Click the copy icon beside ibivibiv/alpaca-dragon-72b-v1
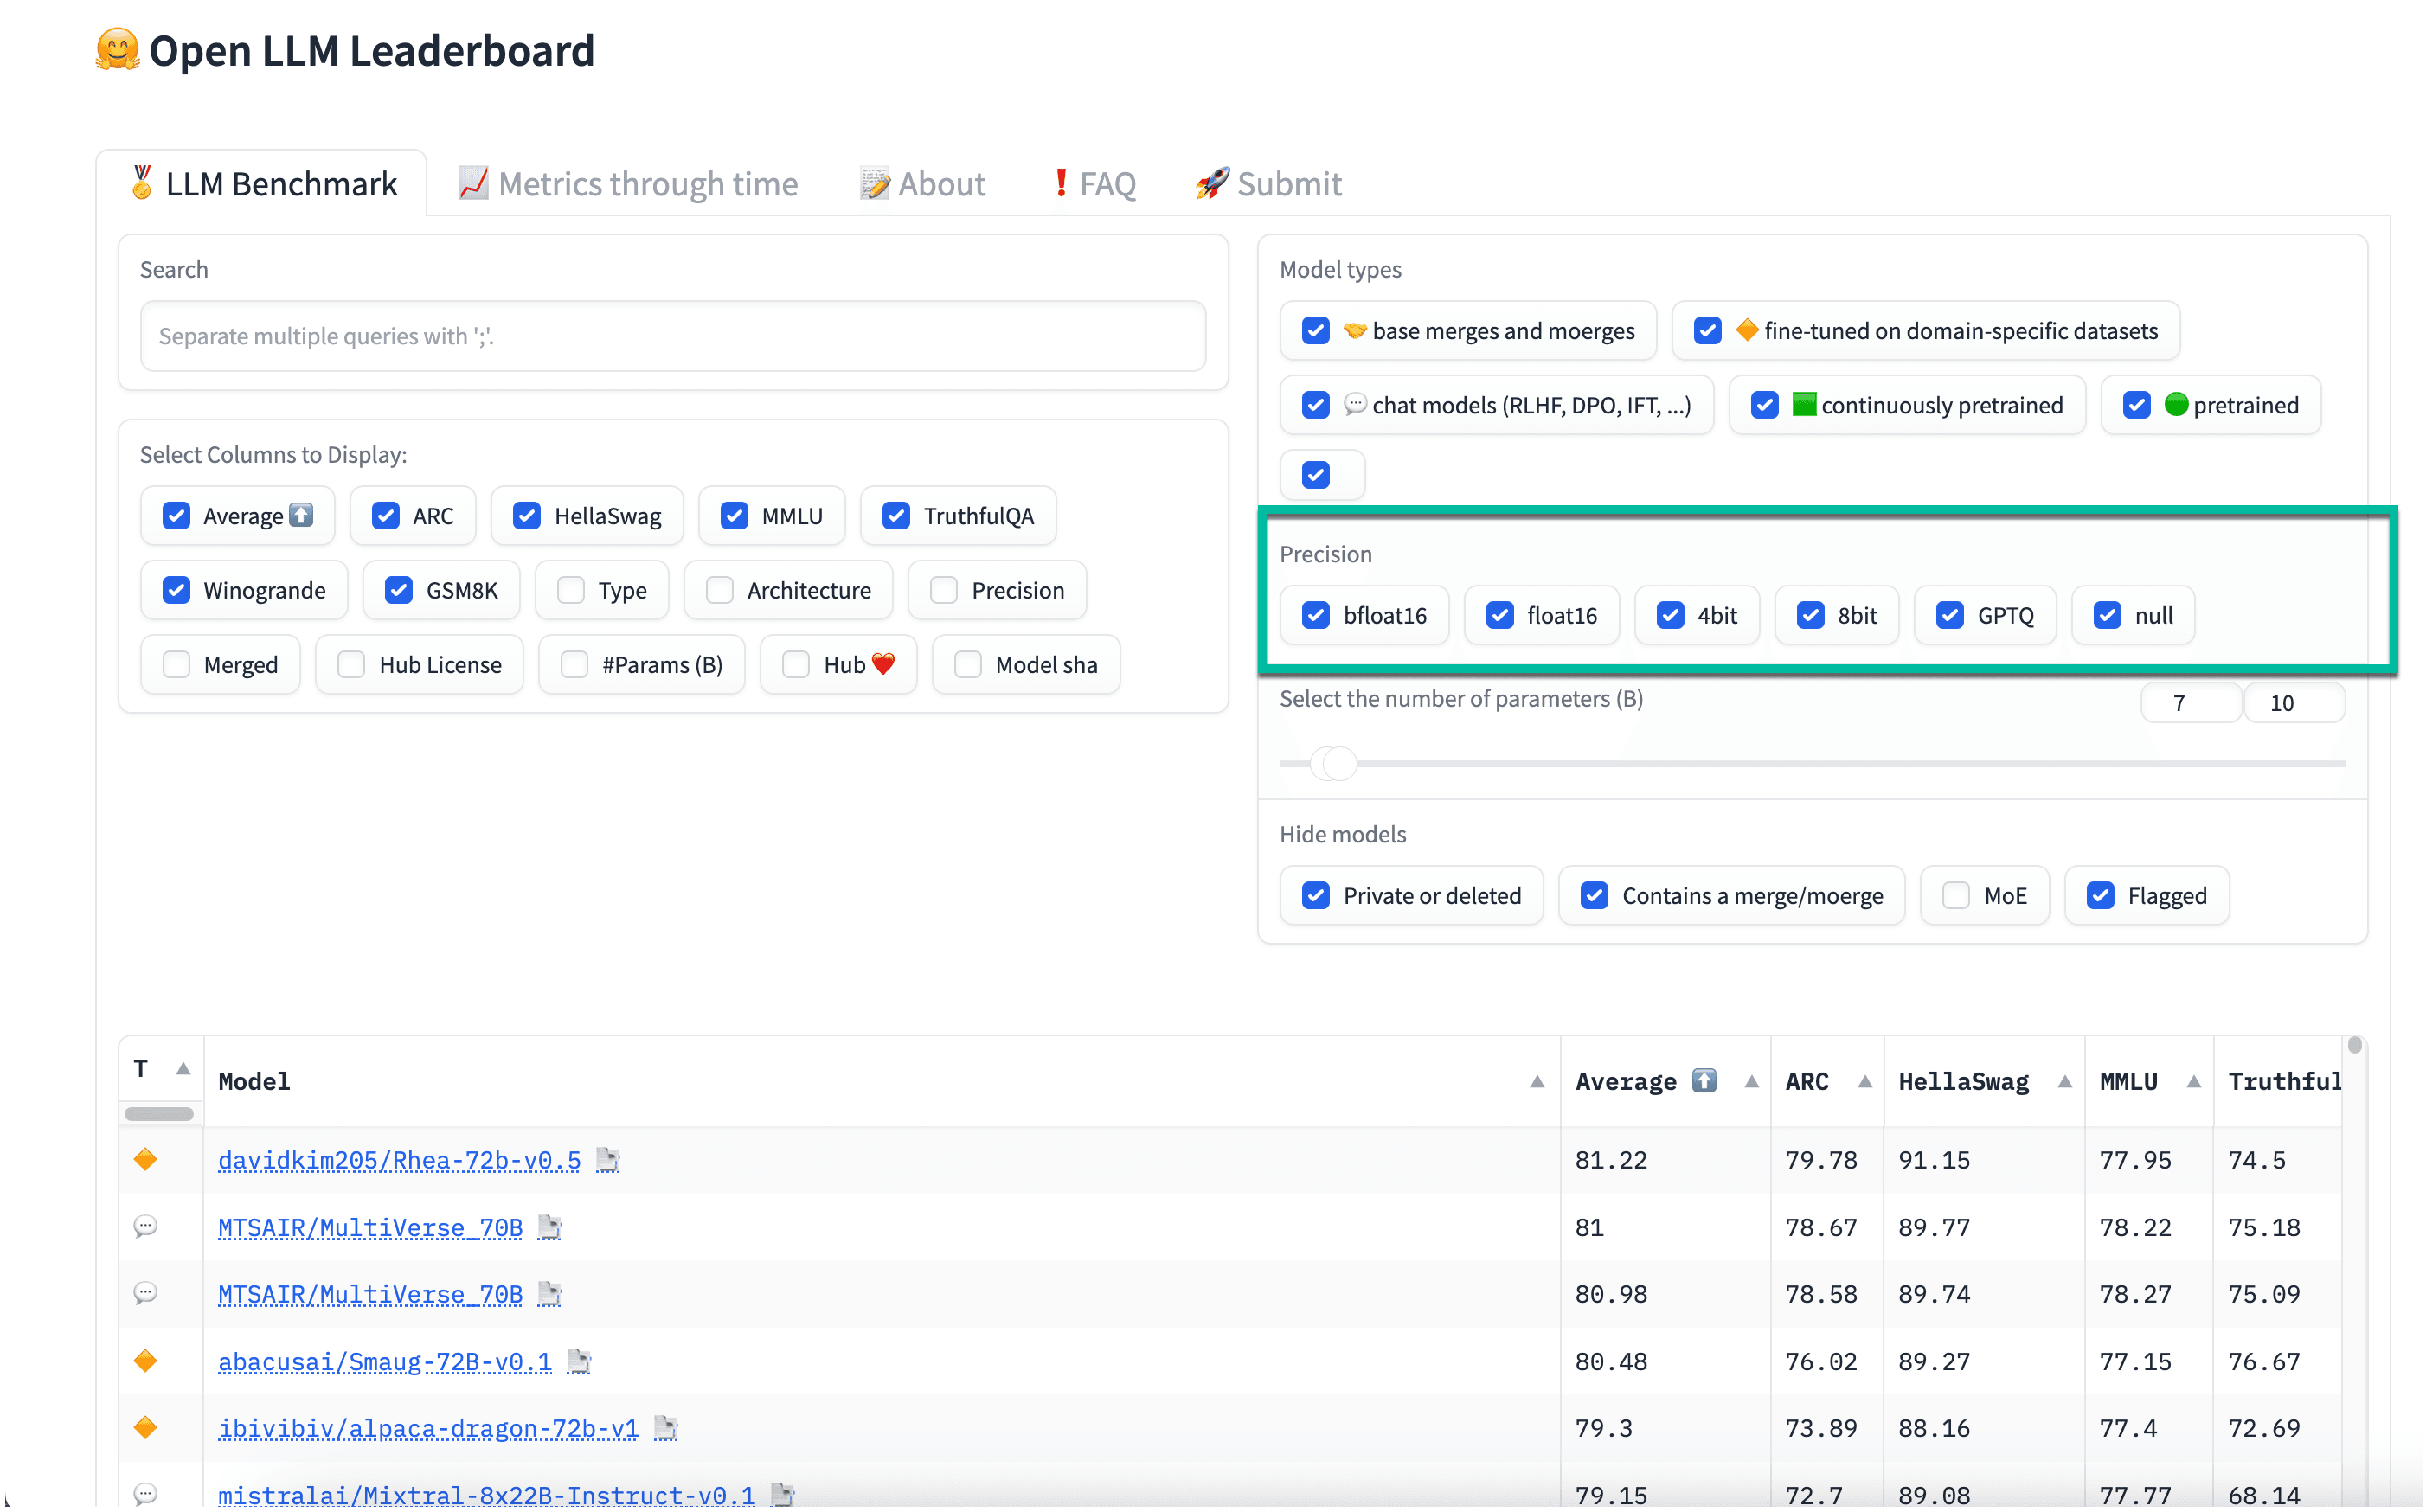 point(666,1428)
